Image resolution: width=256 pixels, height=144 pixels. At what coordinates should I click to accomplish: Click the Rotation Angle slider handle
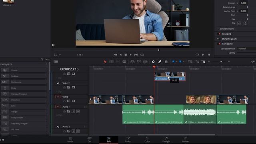coord(248,7)
